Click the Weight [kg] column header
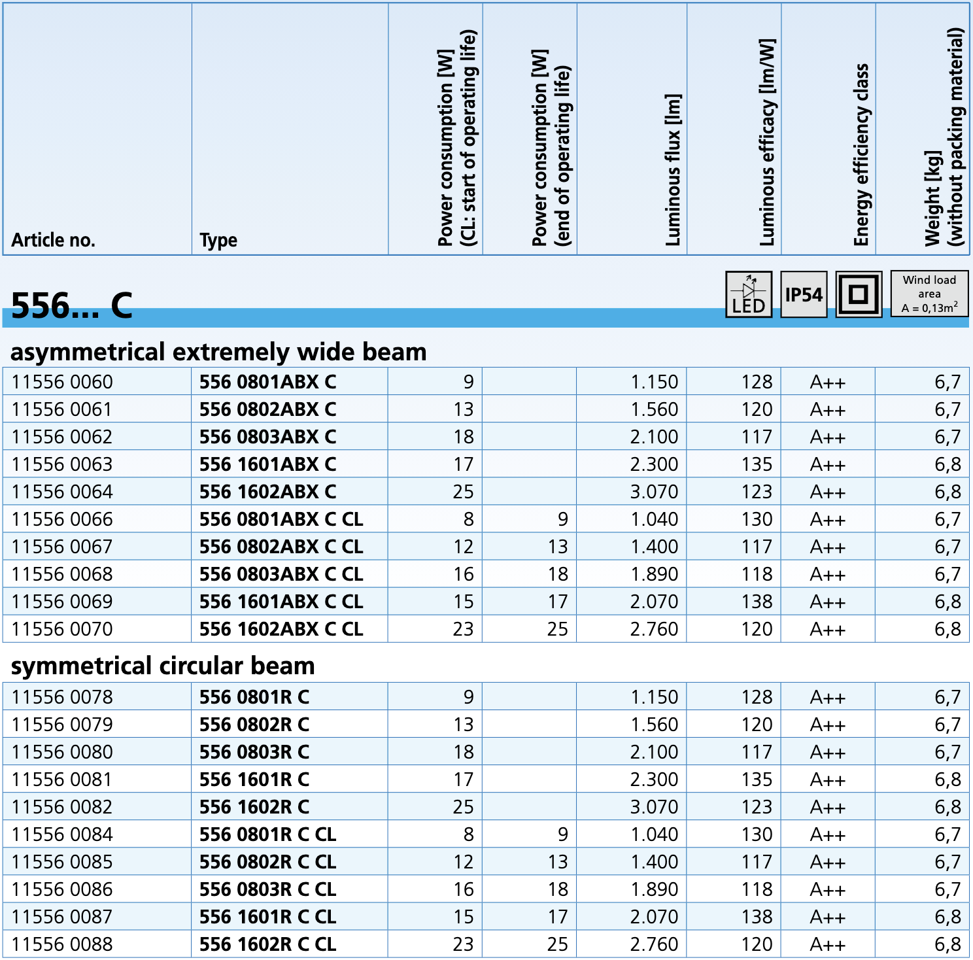The width and height of the screenshot is (973, 960). pyautogui.click(x=944, y=137)
